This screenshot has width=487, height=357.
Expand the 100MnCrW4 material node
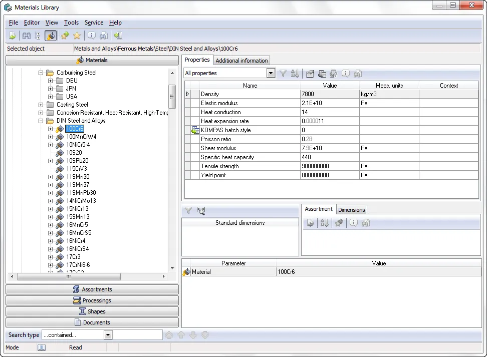pos(50,137)
